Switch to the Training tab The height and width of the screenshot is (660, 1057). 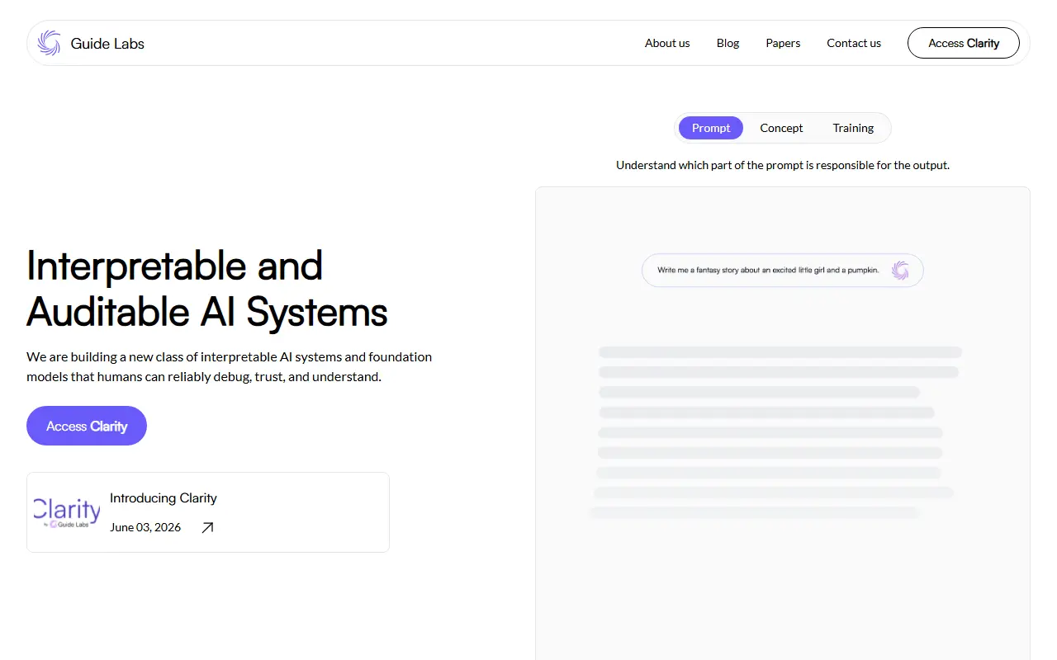[853, 128]
